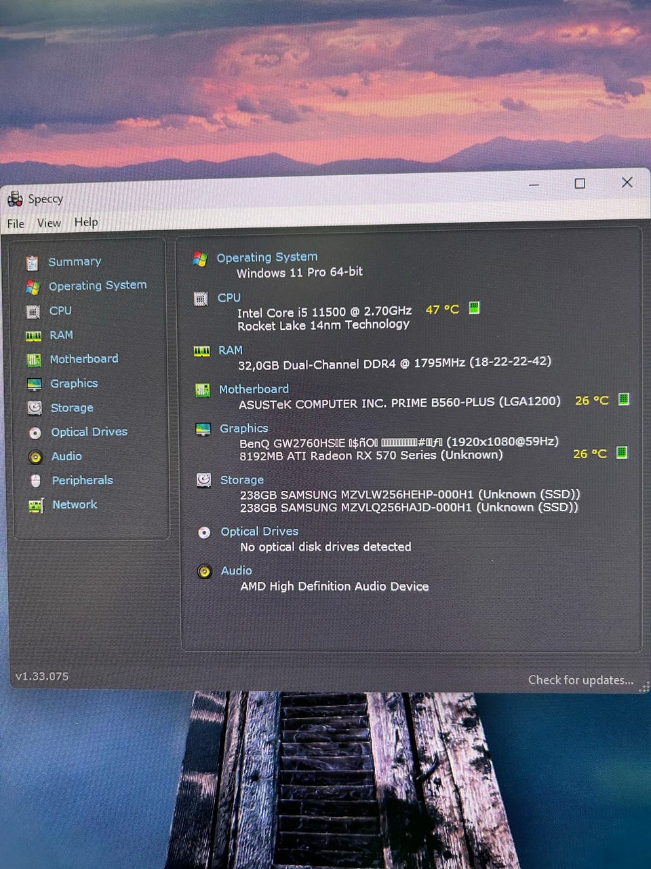
Task: Click the Storage icon in summary pane
Action: (x=203, y=480)
